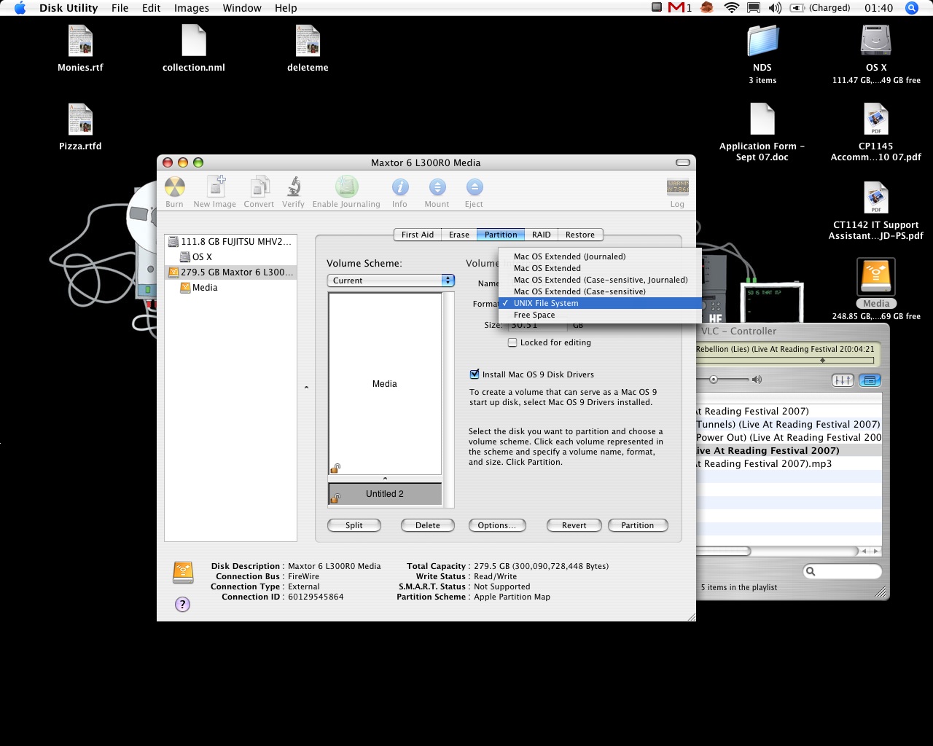Image resolution: width=933 pixels, height=746 pixels.
Task: Select the NDS folder on desktop
Action: coord(762,41)
